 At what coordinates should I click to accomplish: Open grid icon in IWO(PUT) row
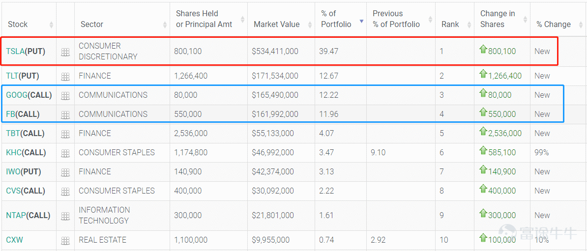click(x=65, y=172)
